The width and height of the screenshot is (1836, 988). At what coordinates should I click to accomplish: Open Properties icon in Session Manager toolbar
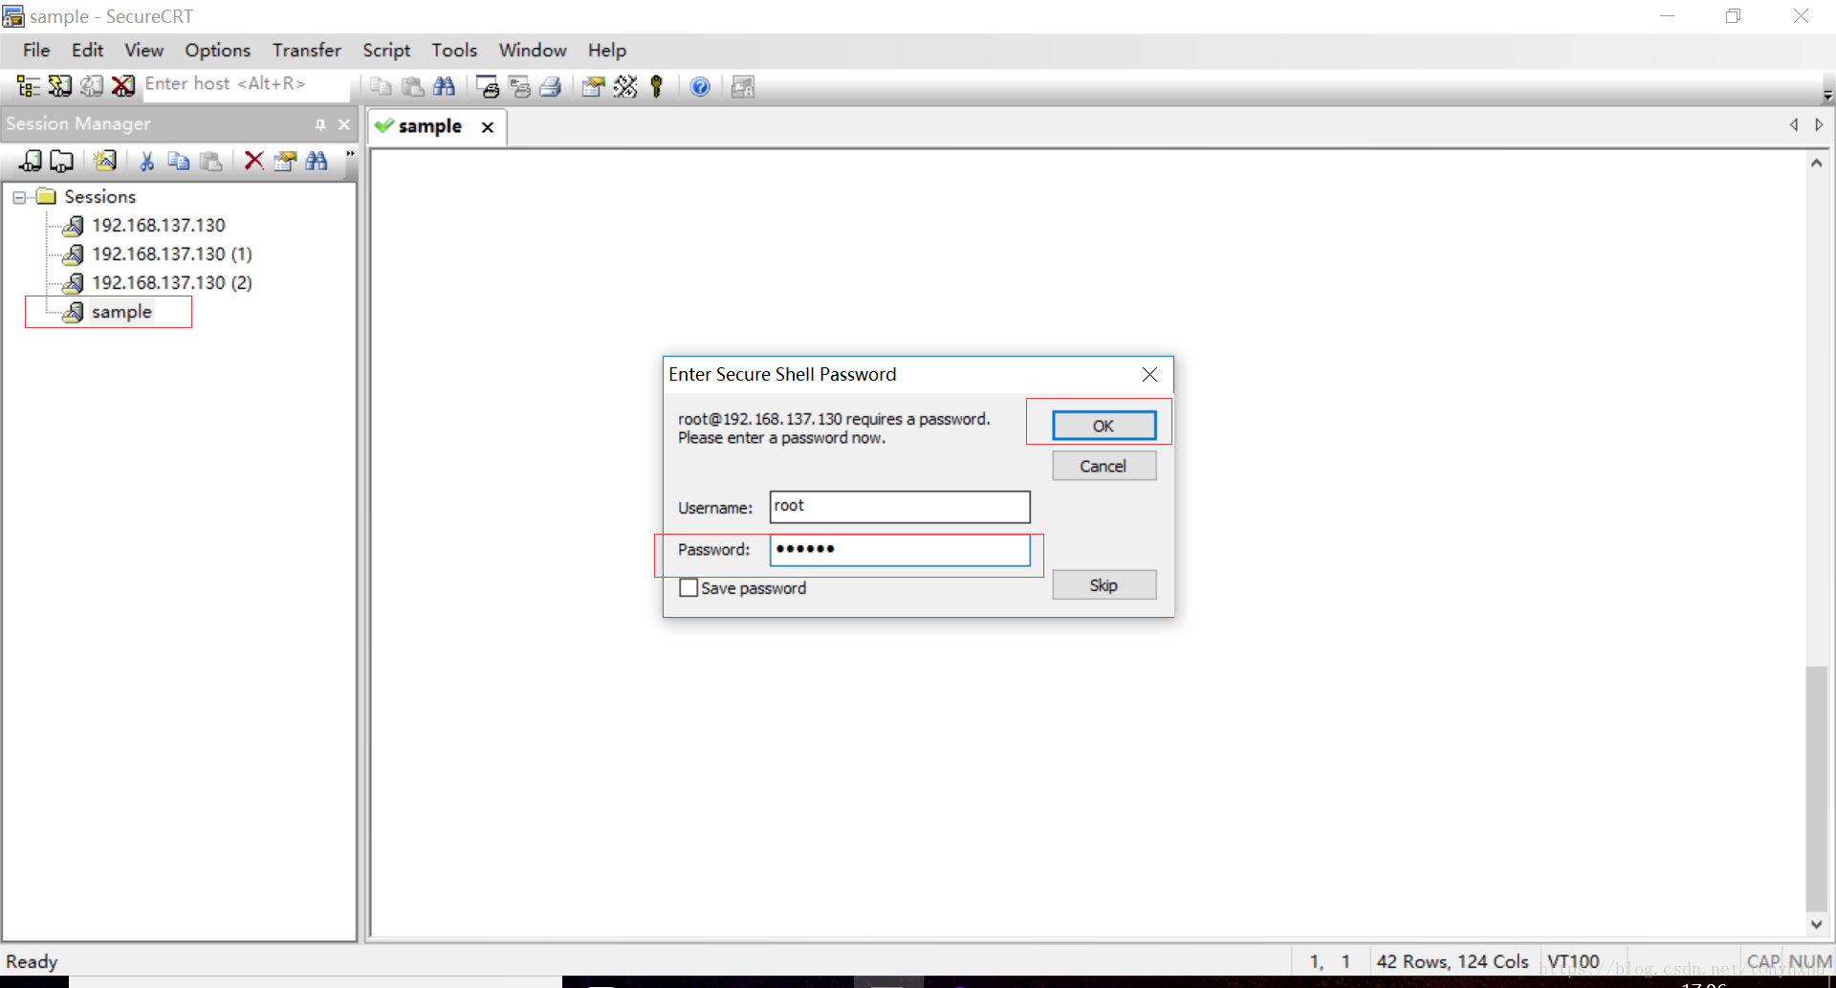click(285, 161)
